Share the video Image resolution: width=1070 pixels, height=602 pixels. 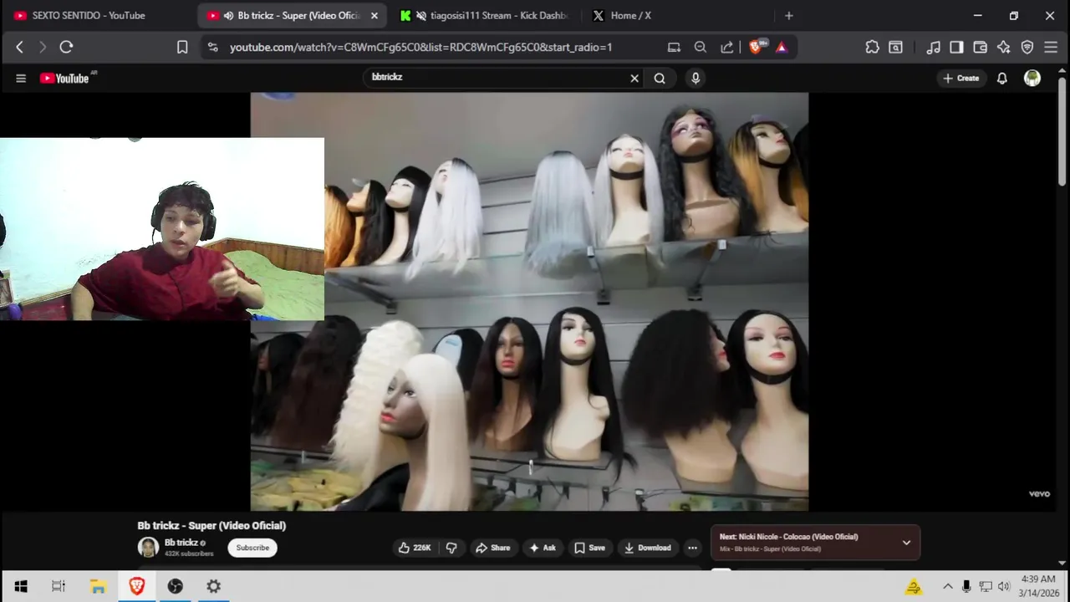pyautogui.click(x=492, y=548)
